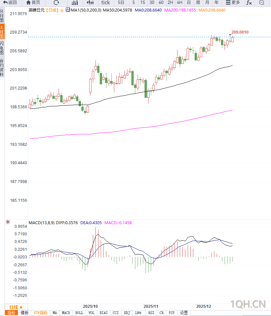Open the 合约资料 side tab
Viewport: 271px width, 316px height.
point(2,67)
